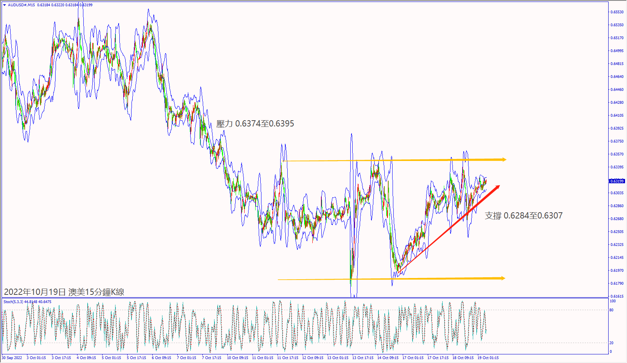The image size is (627, 363).
Task: Click price axis value 0.63570
Action: point(617,154)
